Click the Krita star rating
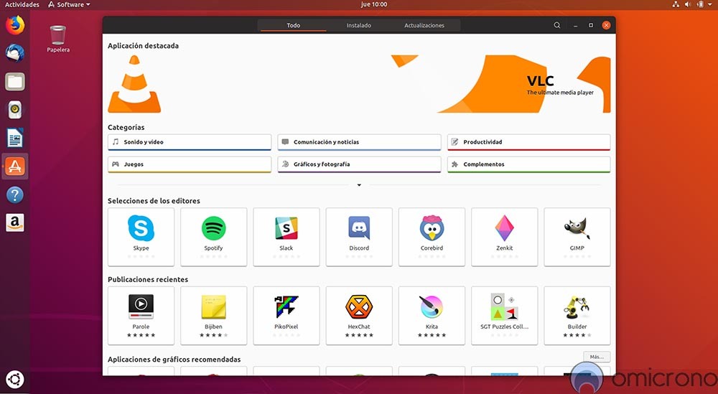The width and height of the screenshot is (718, 394). point(432,335)
